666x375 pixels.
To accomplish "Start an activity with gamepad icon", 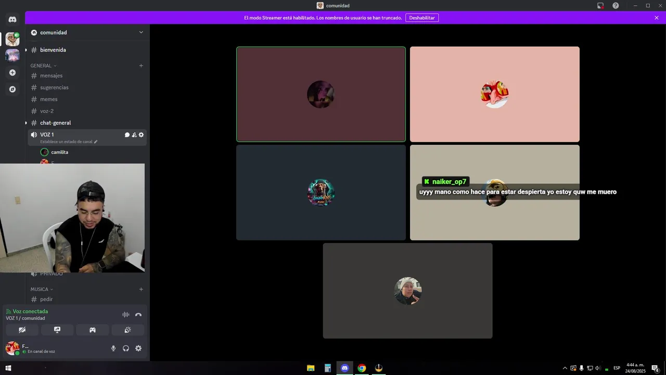I will point(93,330).
